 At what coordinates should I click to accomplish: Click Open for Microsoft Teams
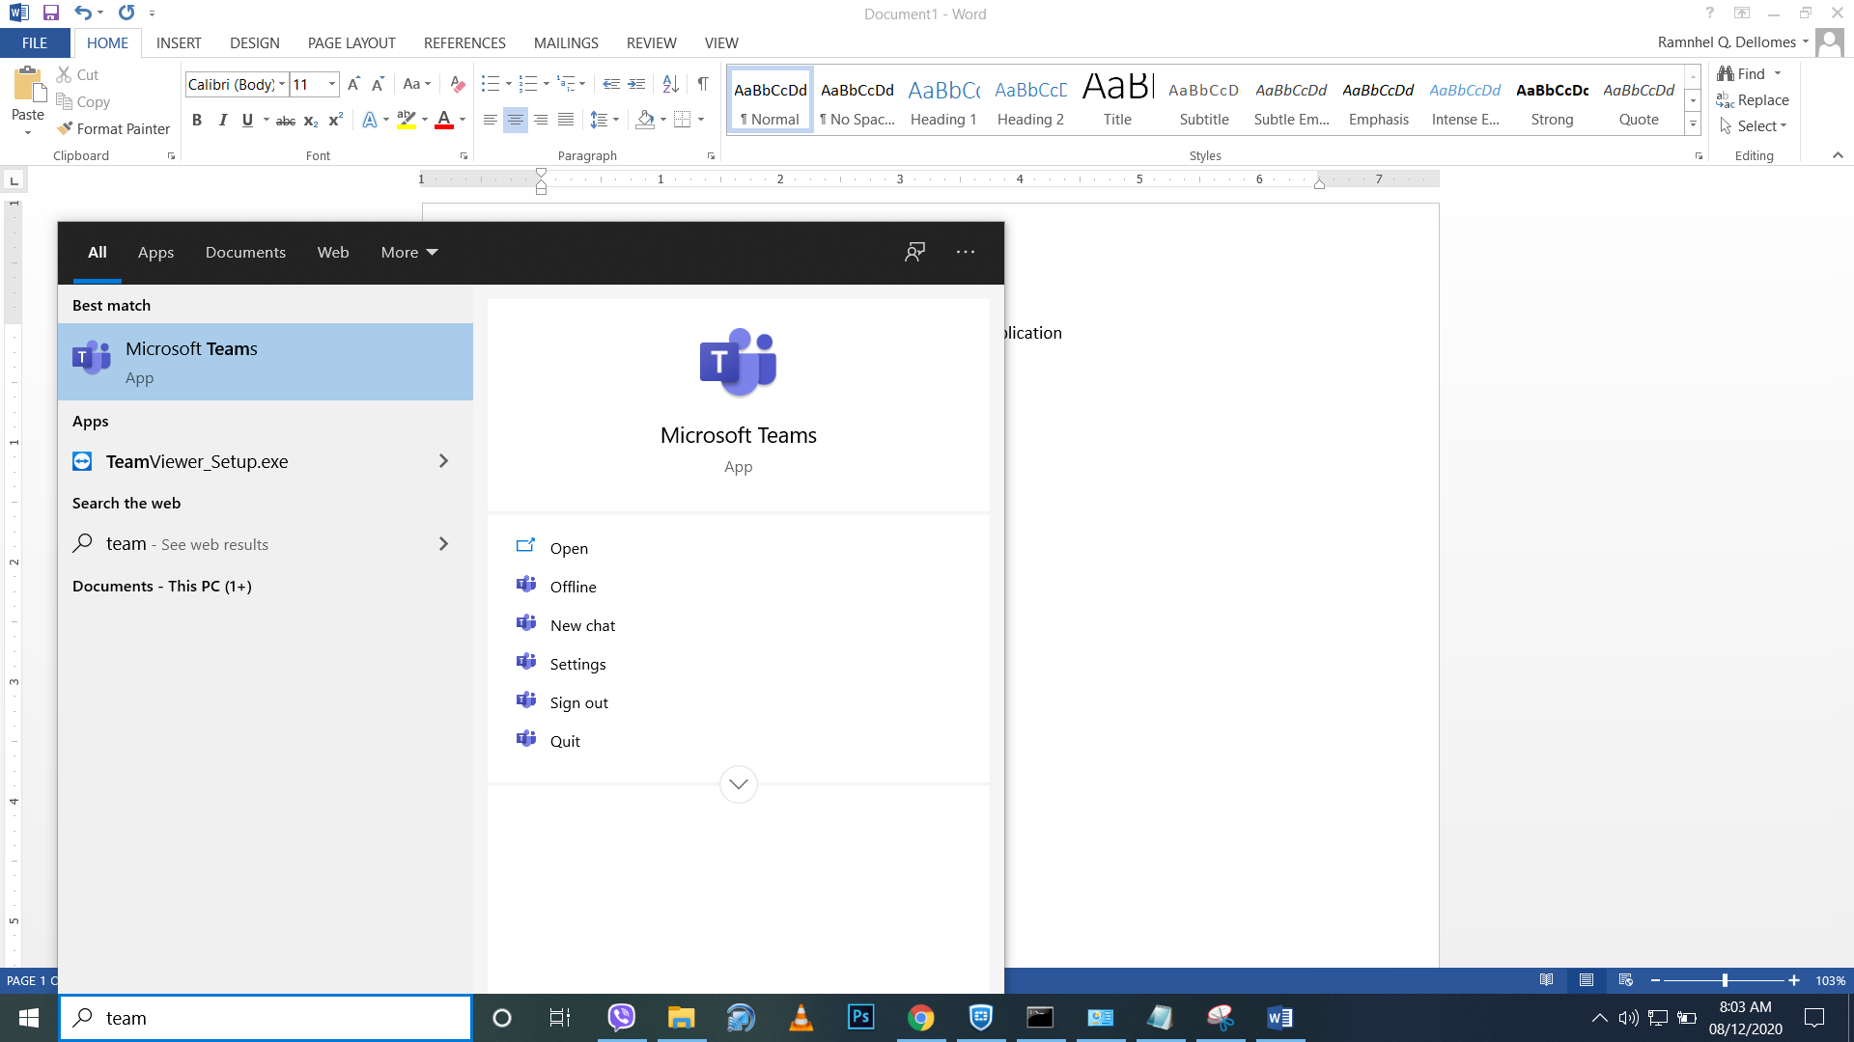[569, 548]
